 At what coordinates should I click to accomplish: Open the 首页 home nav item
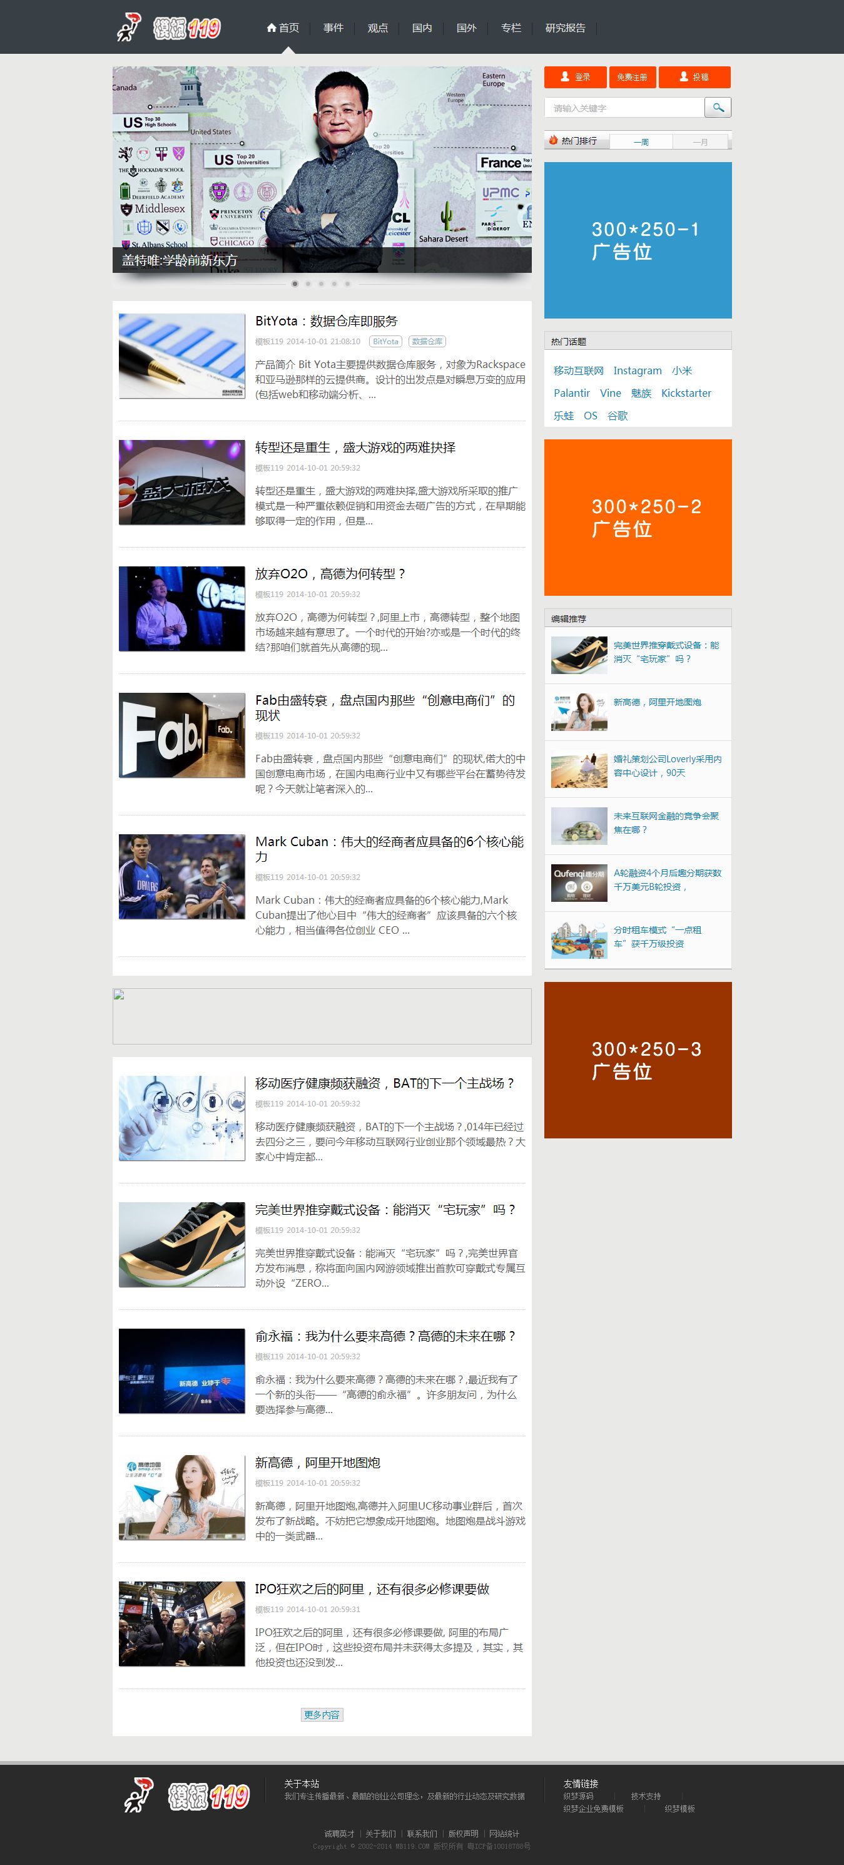282,28
